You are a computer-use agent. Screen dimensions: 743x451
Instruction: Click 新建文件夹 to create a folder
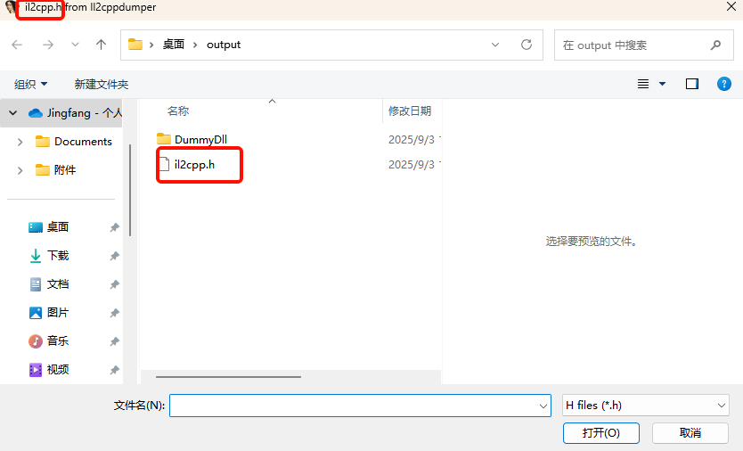pyautogui.click(x=102, y=84)
